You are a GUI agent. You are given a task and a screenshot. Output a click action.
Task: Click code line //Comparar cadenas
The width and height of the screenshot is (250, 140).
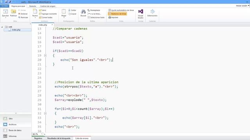(70, 29)
